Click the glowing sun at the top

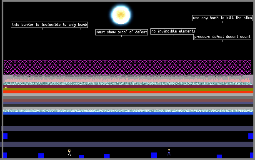click(121, 15)
